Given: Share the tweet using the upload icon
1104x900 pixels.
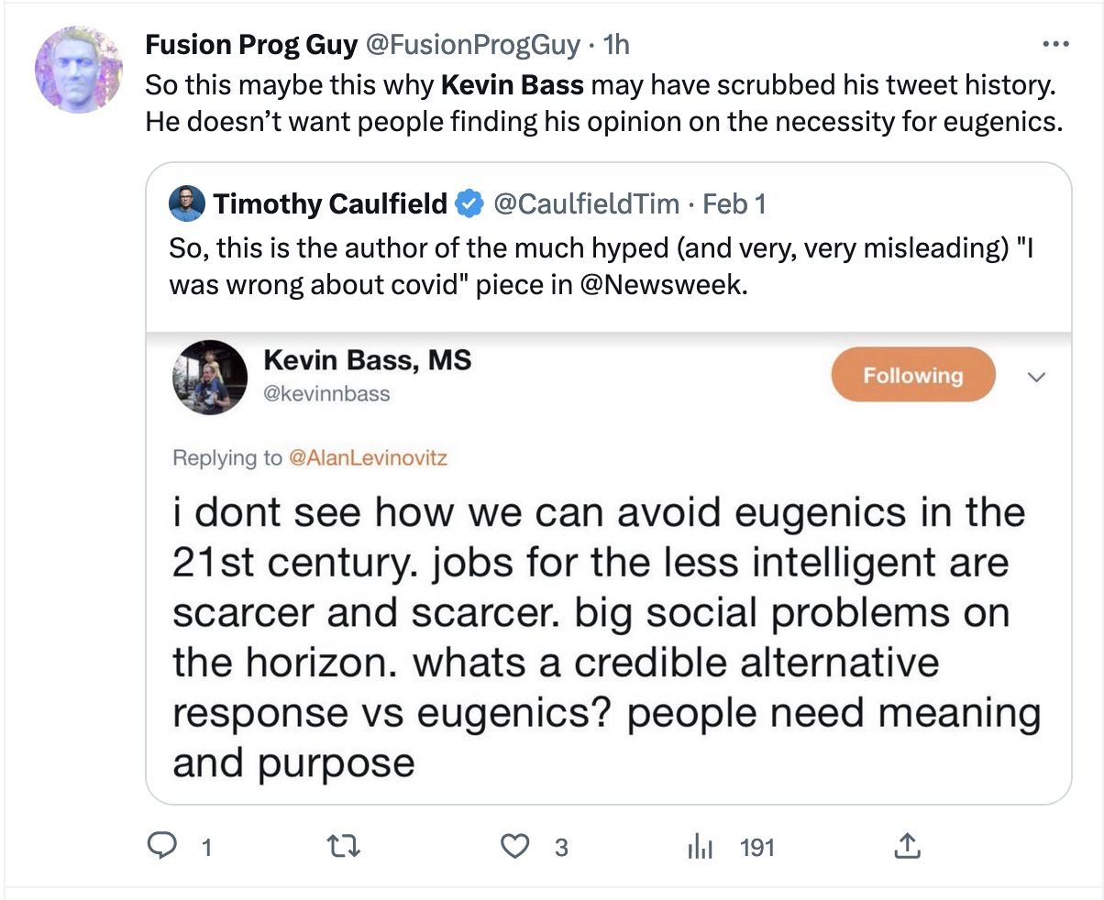Looking at the screenshot, I should (905, 847).
